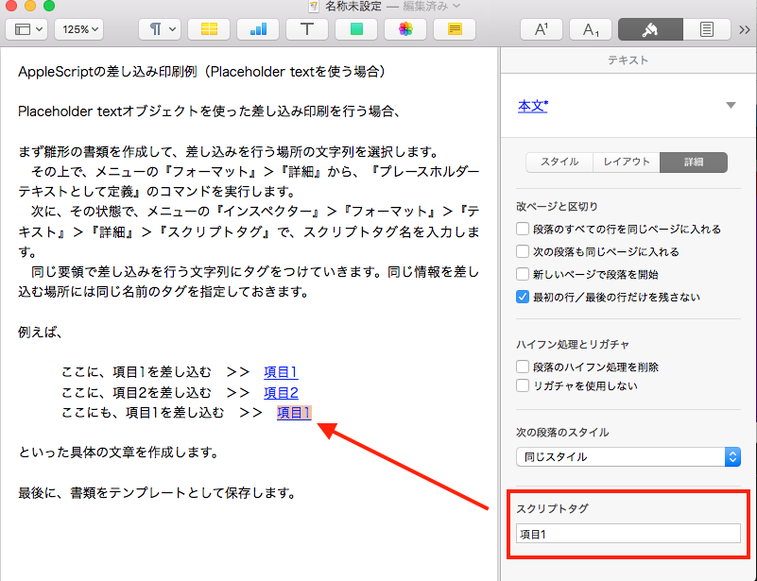757x581 pixels.
Task: Click the スクリプトタグ input field
Action: click(x=628, y=535)
